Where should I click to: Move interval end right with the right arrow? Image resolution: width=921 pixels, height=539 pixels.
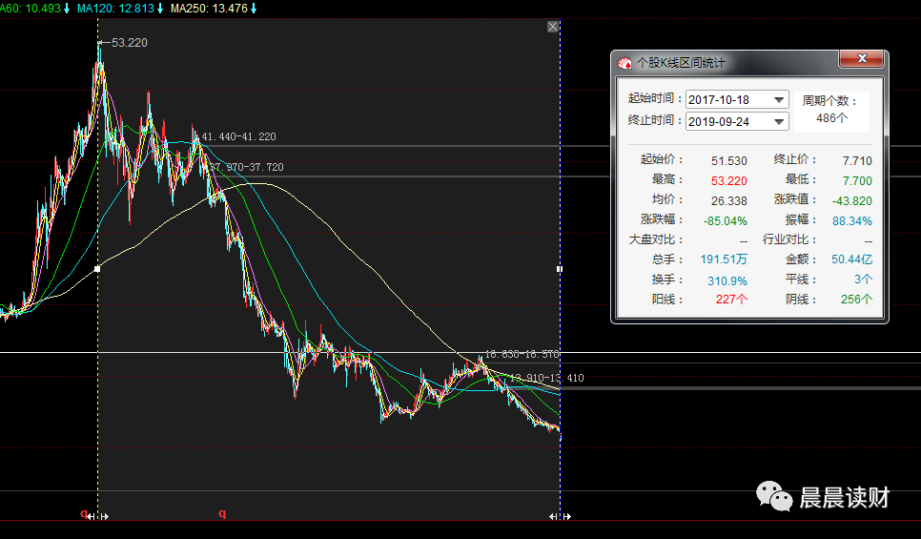point(567,517)
